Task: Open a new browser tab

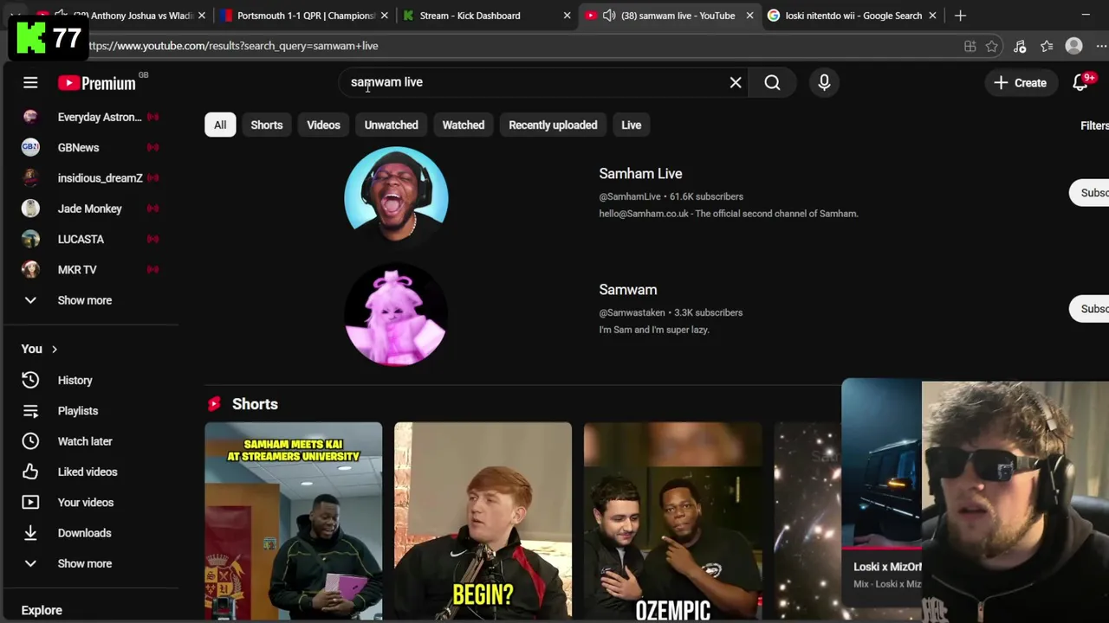Action: click(960, 16)
